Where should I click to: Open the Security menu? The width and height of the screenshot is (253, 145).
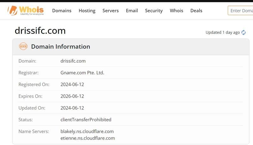(154, 10)
